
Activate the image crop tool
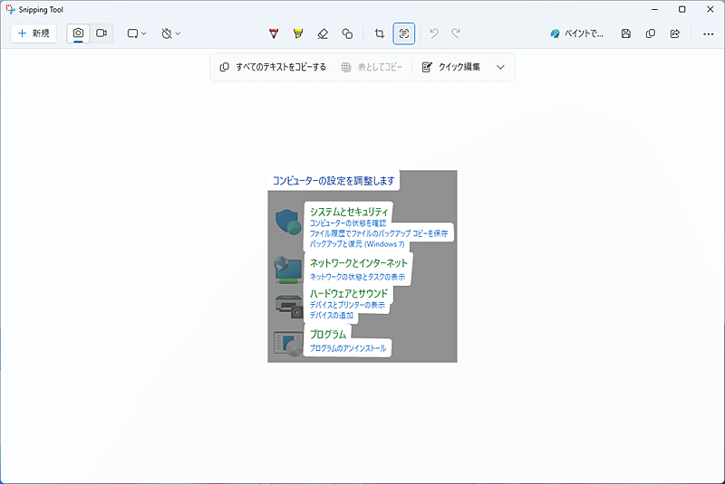click(x=380, y=33)
